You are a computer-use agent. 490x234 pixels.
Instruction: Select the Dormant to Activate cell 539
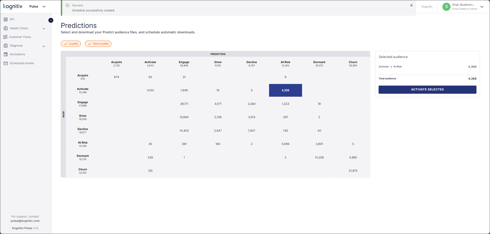(x=150, y=157)
